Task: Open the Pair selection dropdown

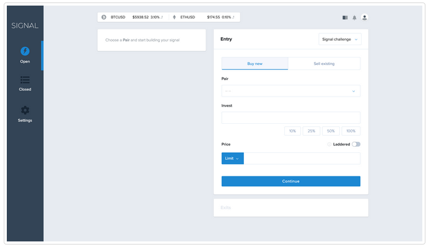Action: [x=291, y=91]
